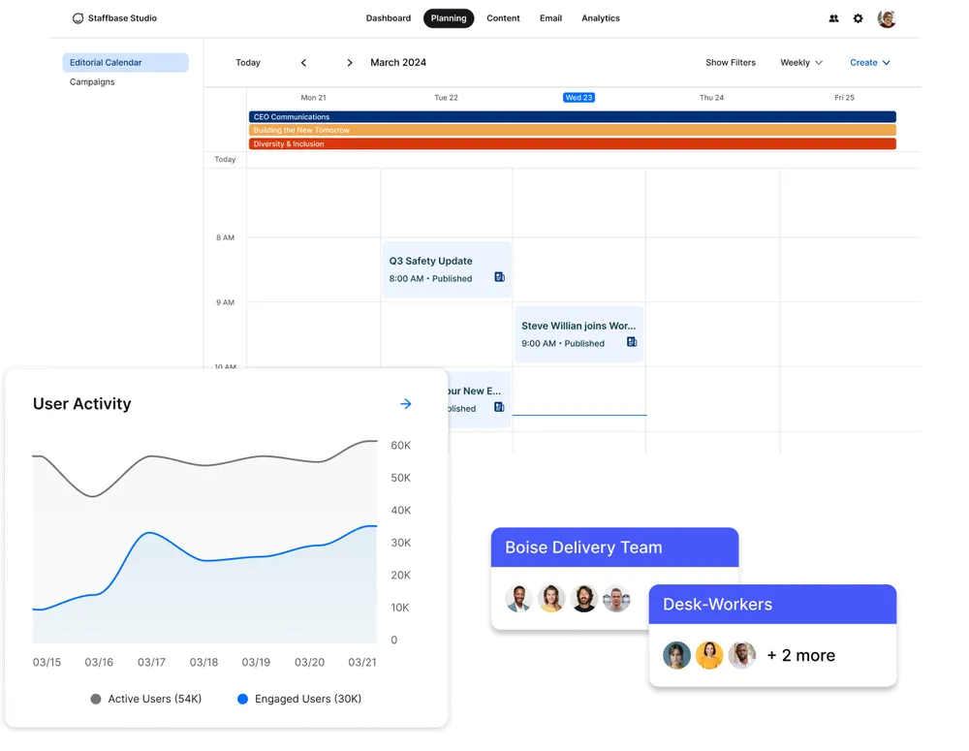
Task: Open the Diversity & Inclusion campaign bar
Action: pyautogui.click(x=573, y=144)
